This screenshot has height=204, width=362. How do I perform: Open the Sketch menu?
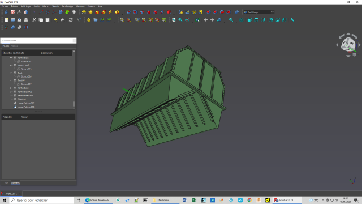[55, 6]
